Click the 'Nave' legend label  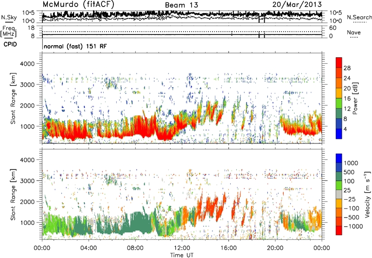354,33
